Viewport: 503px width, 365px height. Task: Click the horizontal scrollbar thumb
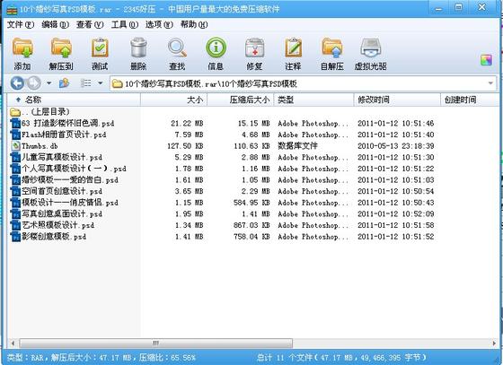pos(155,343)
